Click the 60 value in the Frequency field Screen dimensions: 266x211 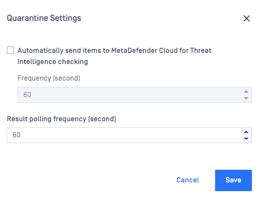click(27, 95)
